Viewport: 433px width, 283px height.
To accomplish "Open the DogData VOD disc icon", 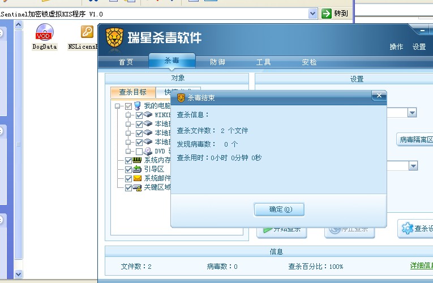I will coord(45,32).
